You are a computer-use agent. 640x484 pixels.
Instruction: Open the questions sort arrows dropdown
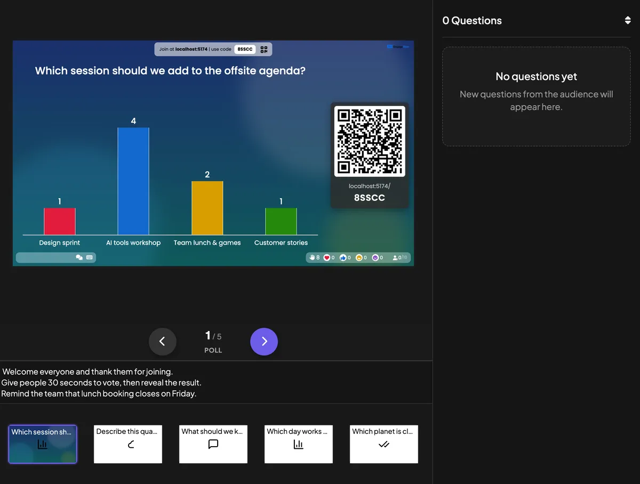point(628,20)
